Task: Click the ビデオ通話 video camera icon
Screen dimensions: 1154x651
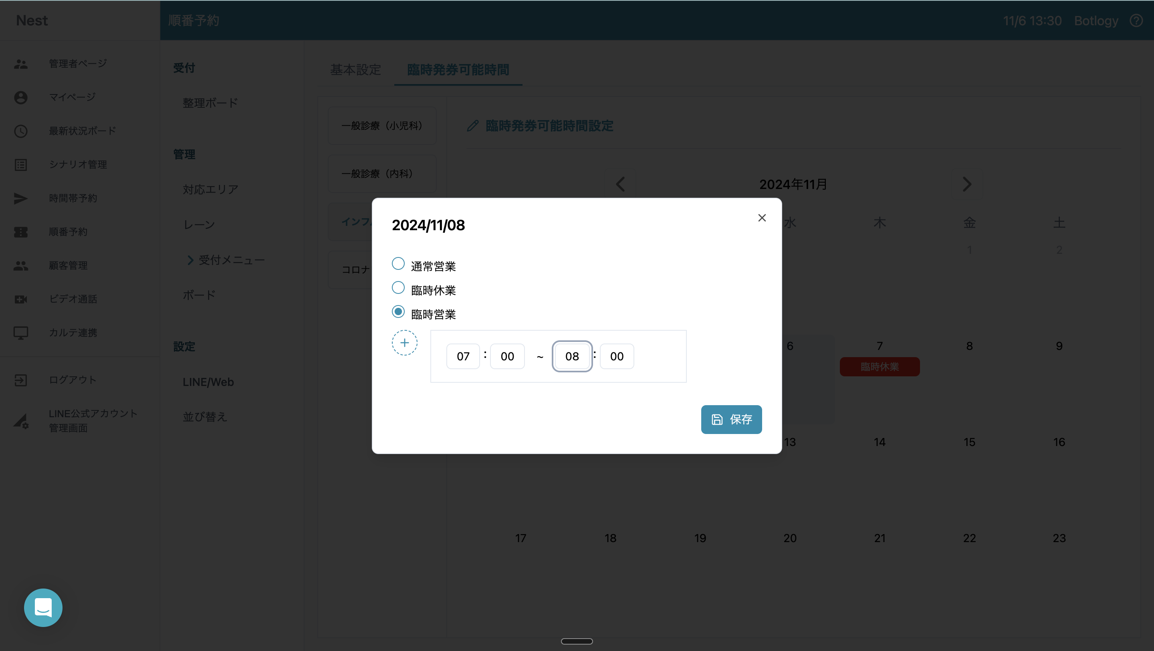Action: [x=20, y=299]
